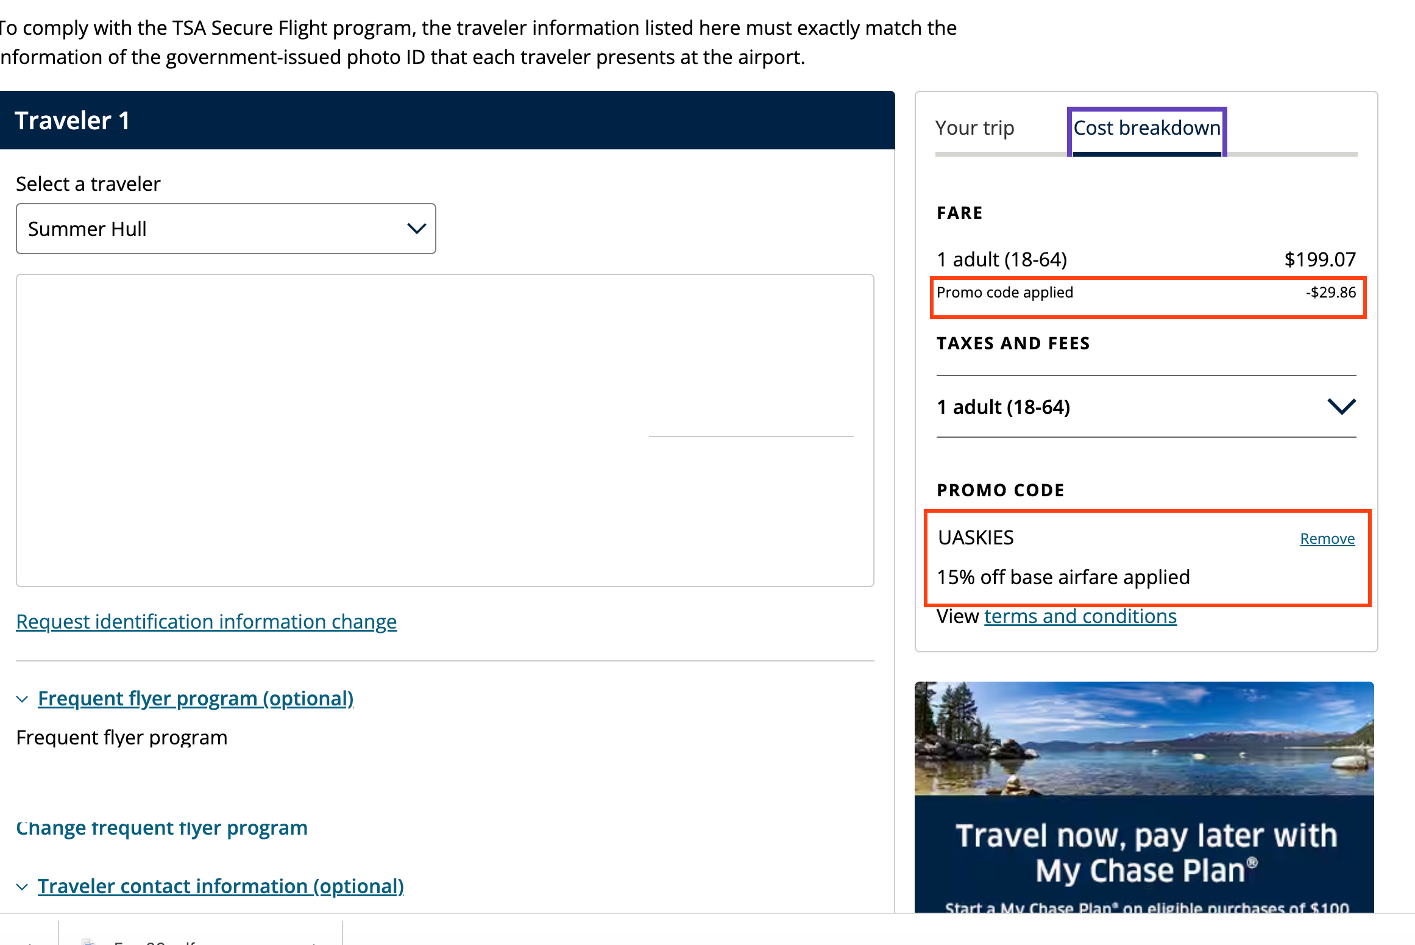Click the empty traveler information box
Screen dimensions: 1415x945
445,430
